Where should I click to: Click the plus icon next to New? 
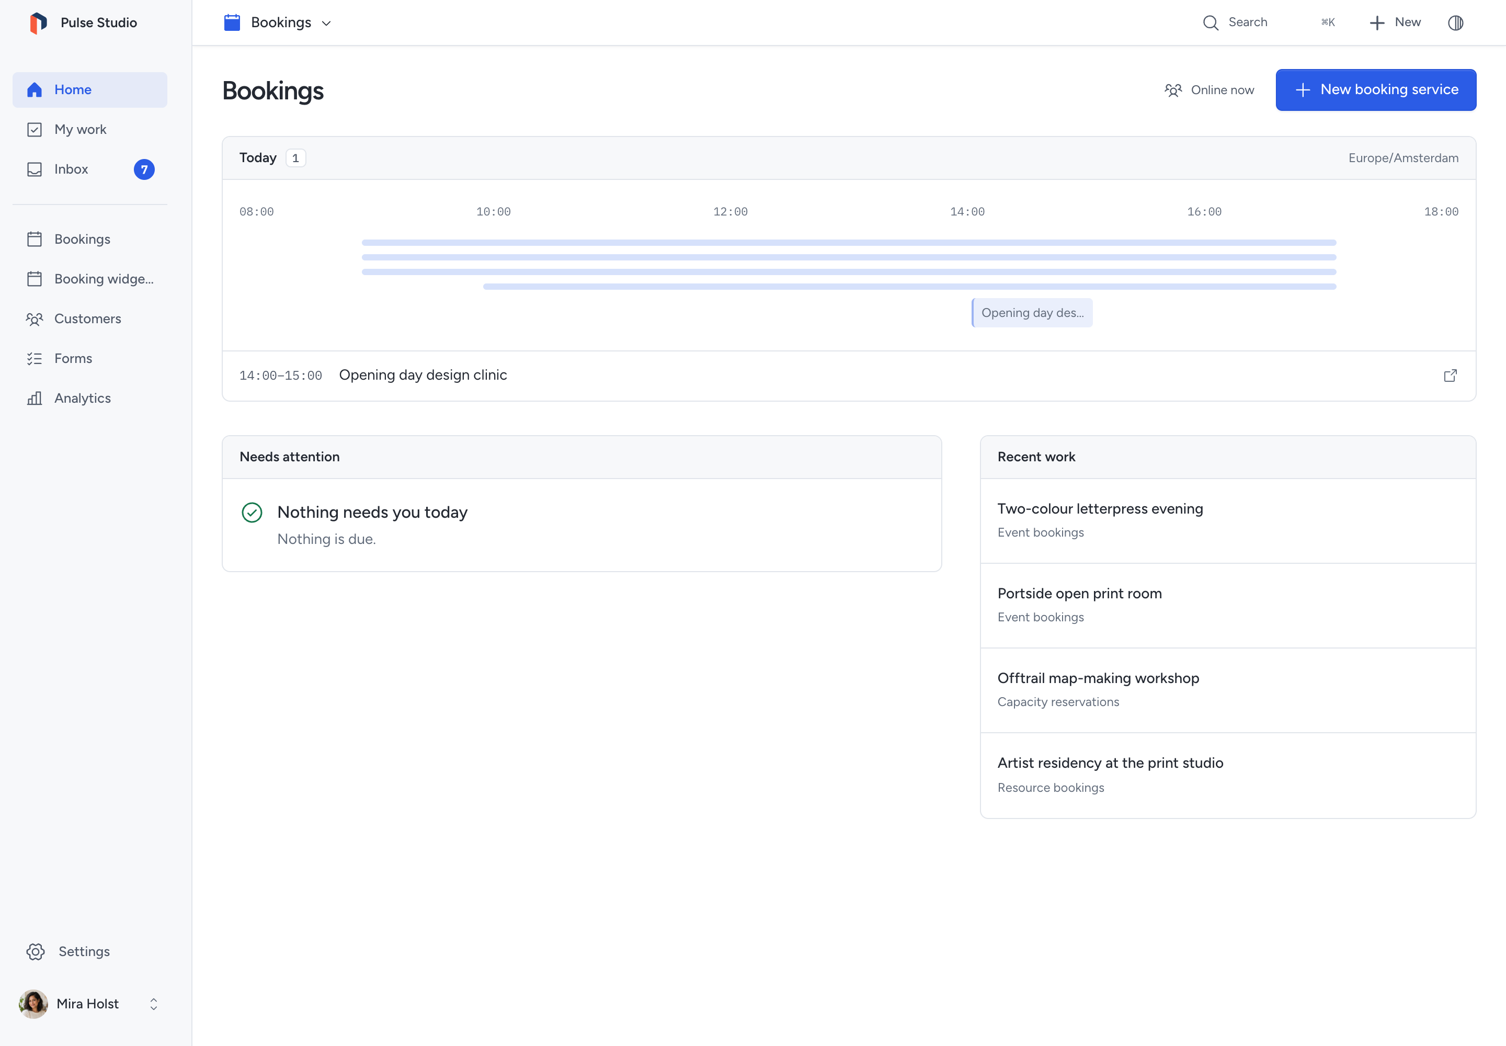pyautogui.click(x=1377, y=23)
